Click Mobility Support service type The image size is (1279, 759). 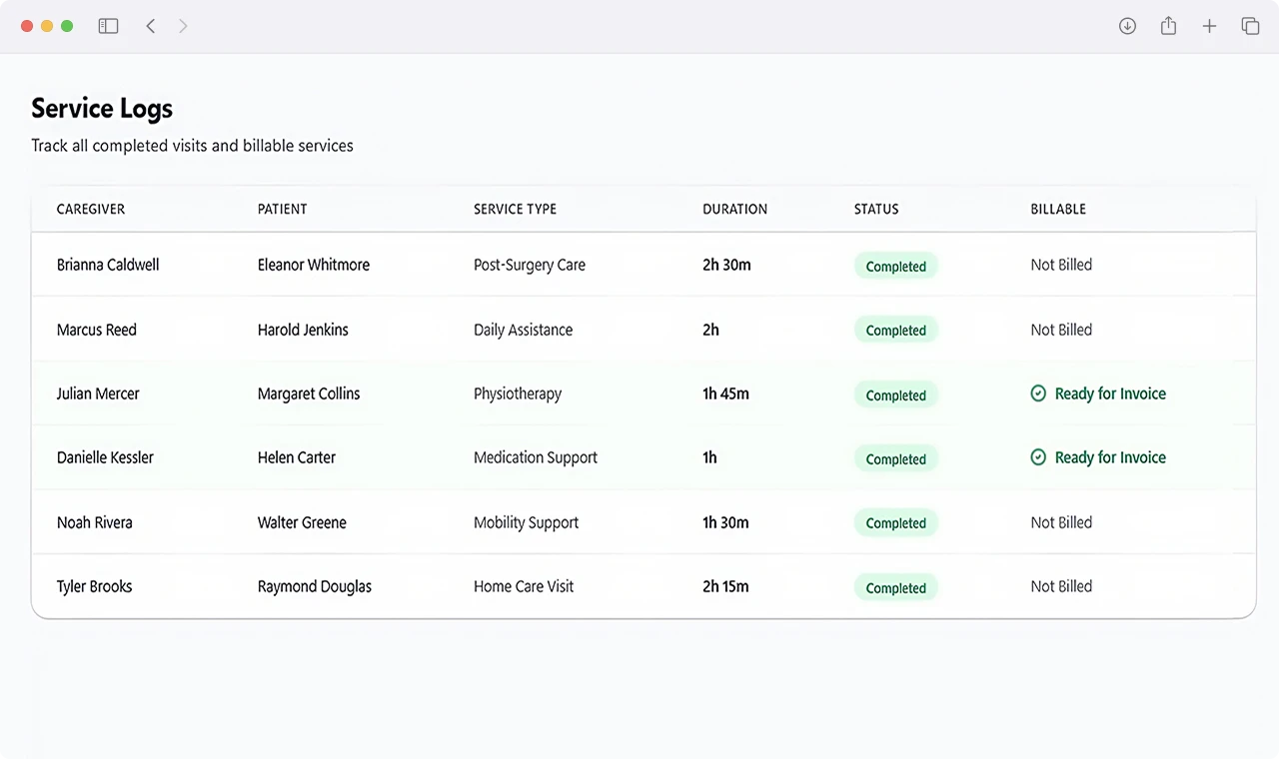tap(527, 522)
